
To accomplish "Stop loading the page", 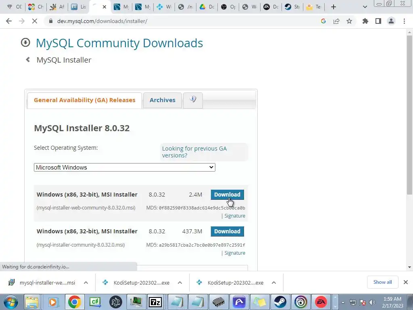I will [35, 21].
